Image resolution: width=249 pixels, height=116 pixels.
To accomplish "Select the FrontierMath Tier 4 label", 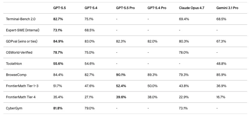I will click(20, 97).
